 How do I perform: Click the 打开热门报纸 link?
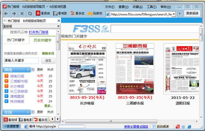39,32
